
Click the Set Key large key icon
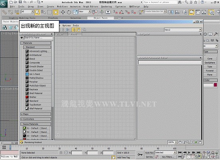140,154
